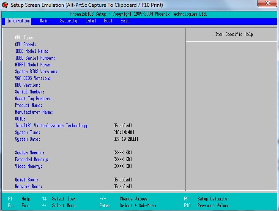Click the Item Specific Help heading
The height and width of the screenshot is (211, 279).
click(234, 34)
